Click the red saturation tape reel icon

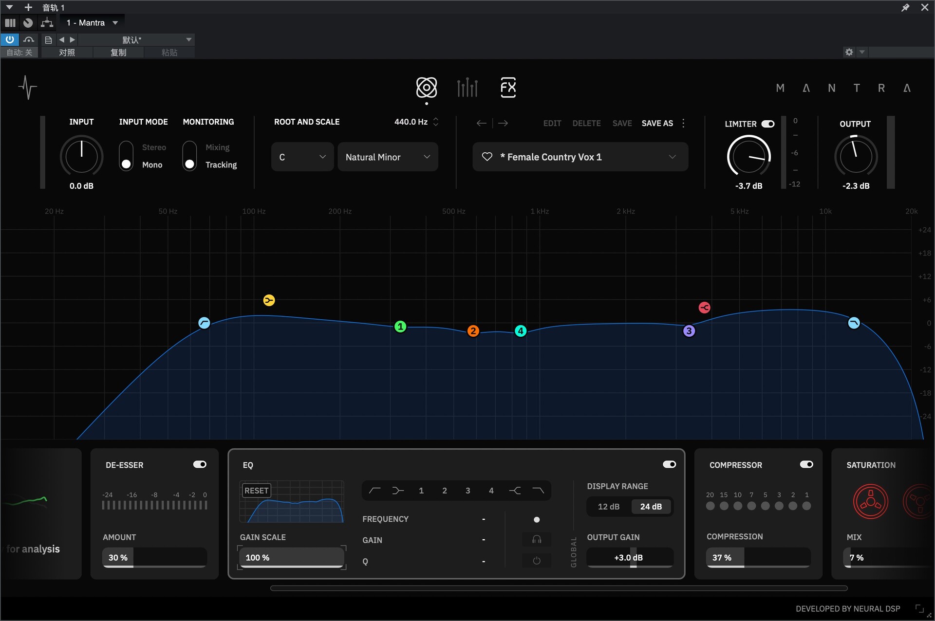870,501
